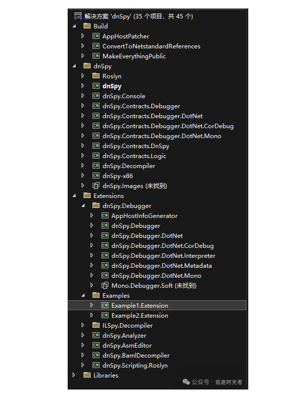Select the dnSpy-x86 project label

tap(117, 176)
